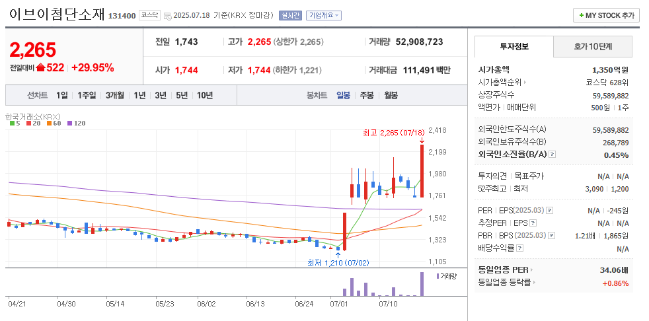Select the 3개월 line chart period
This screenshot has height=321, width=649.
click(114, 96)
